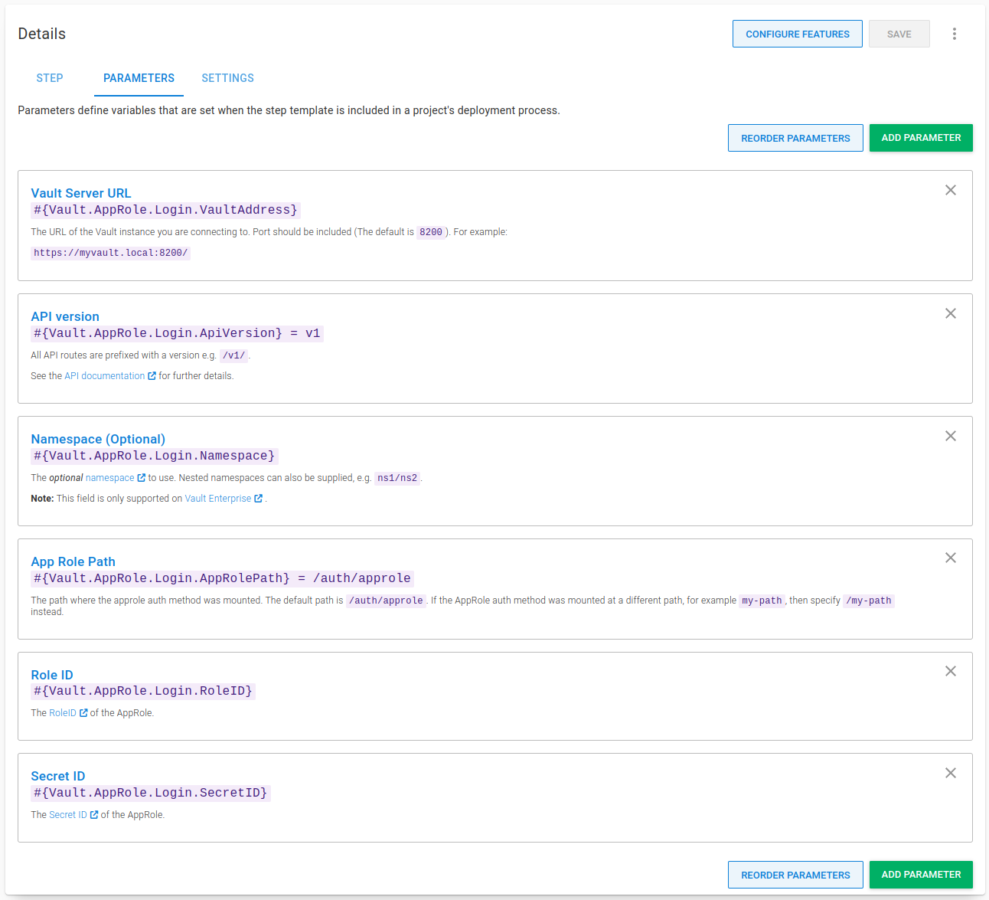The width and height of the screenshot is (989, 900).
Task: Open the three-dot overflow menu
Action: 954,34
